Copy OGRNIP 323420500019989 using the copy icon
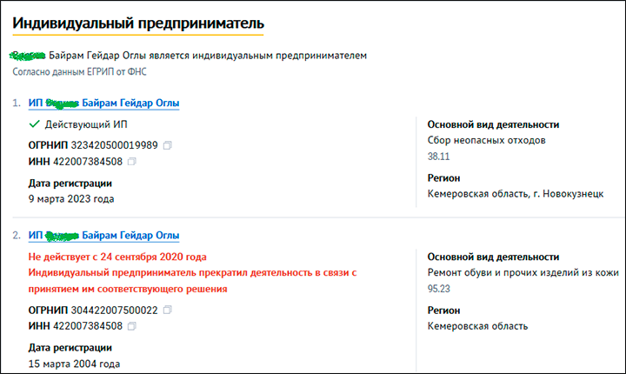The width and height of the screenshot is (626, 374). point(167,145)
